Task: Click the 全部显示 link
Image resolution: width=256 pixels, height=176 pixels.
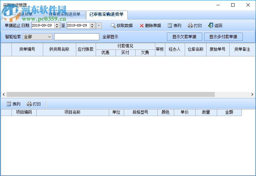Action: pos(110,37)
